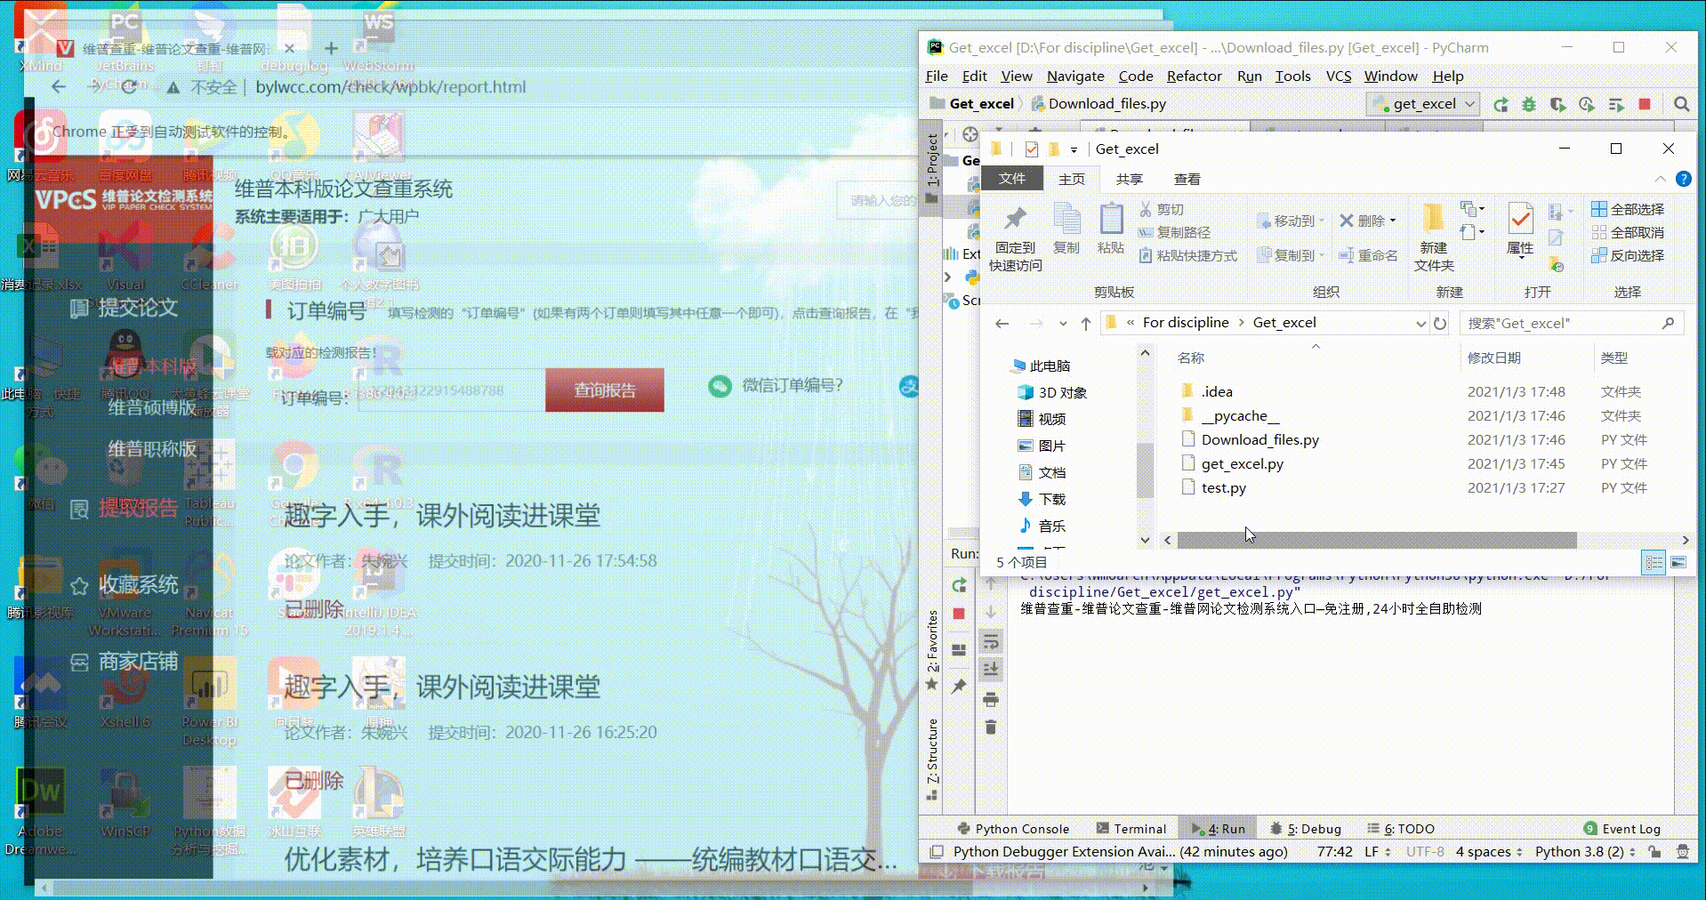This screenshot has height=900, width=1706.
Task: Click 查询报告 button in Chrome page
Action: pyautogui.click(x=605, y=390)
